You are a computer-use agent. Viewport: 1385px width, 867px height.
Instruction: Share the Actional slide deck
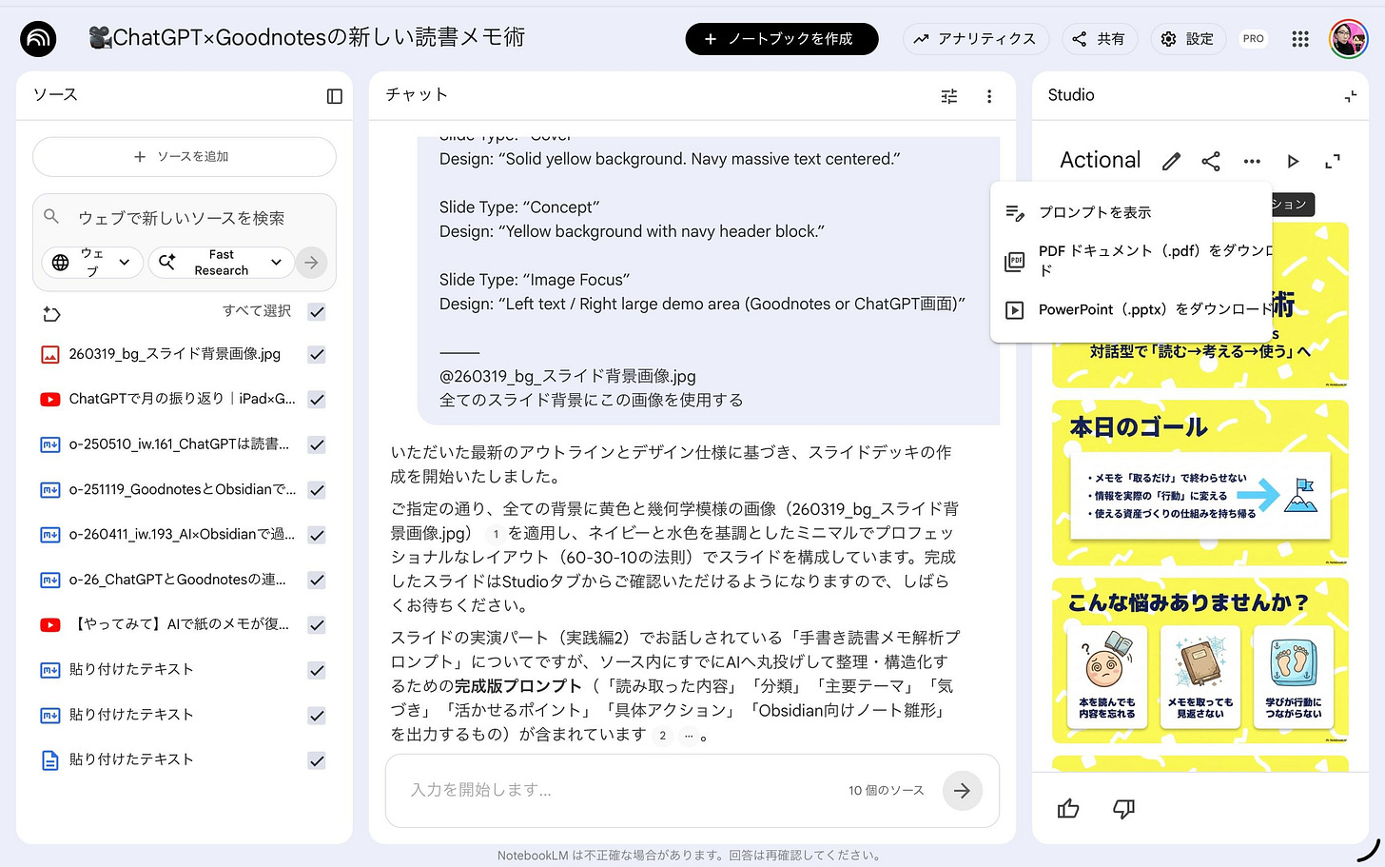click(1211, 161)
